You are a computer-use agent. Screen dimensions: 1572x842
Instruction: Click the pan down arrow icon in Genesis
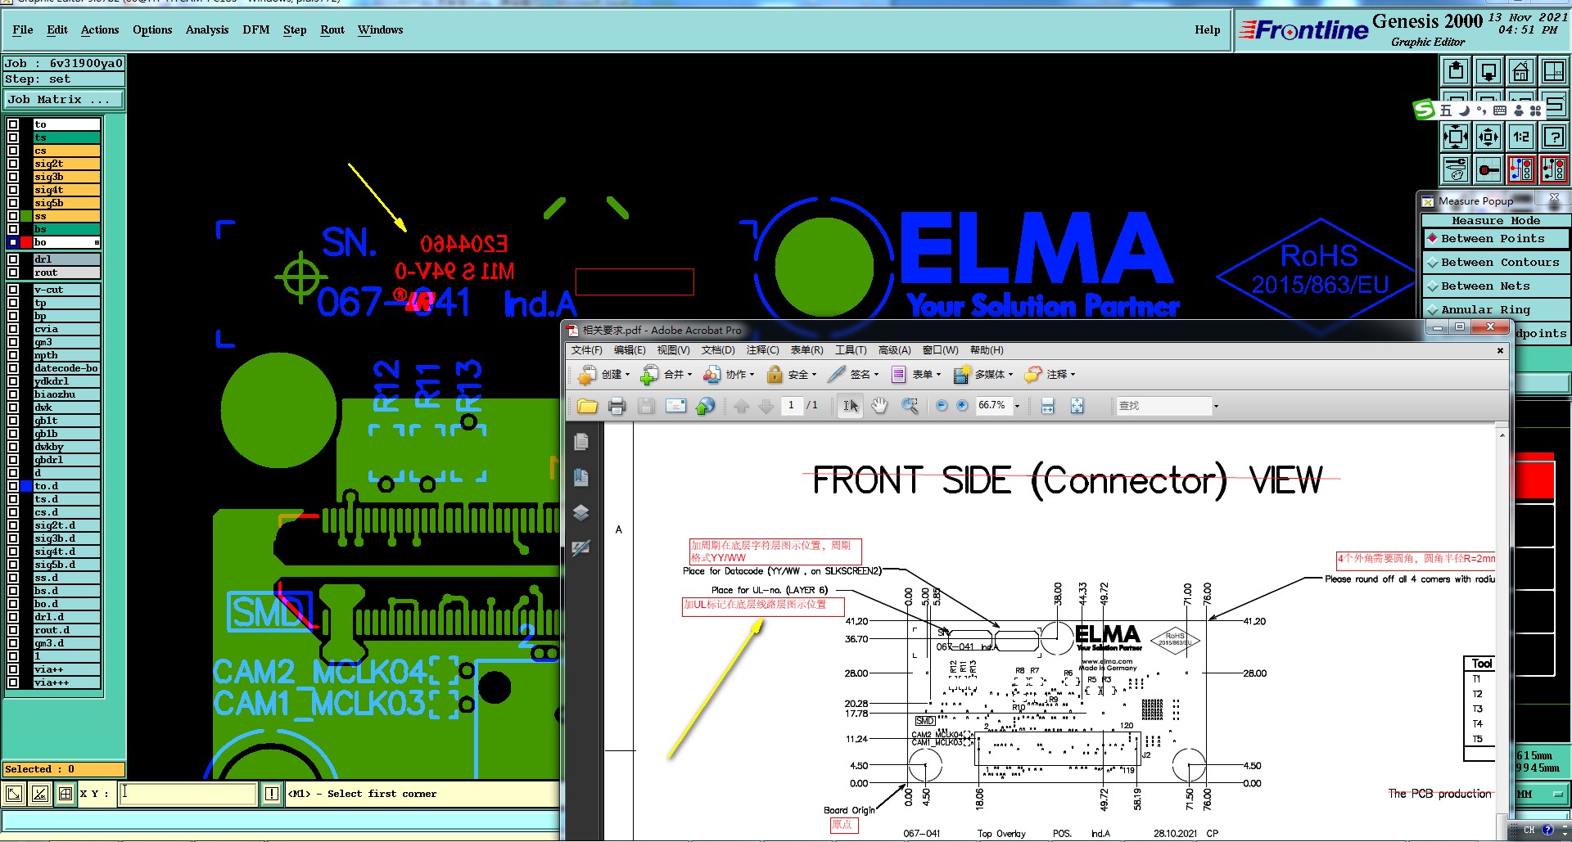coord(1488,71)
